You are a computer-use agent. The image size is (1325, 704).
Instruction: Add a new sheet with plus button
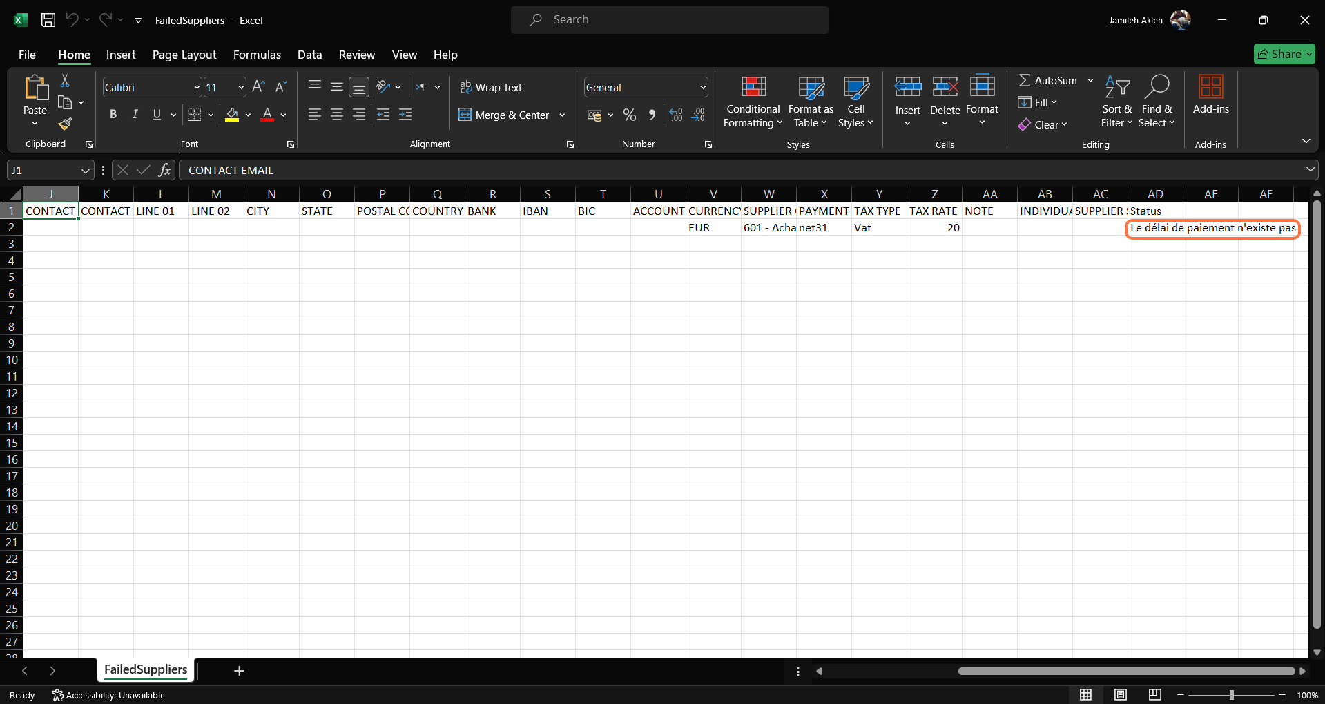239,670
